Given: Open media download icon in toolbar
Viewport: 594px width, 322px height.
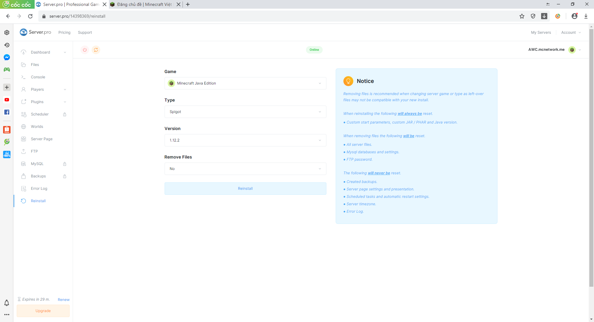Looking at the screenshot, I should tap(544, 16).
